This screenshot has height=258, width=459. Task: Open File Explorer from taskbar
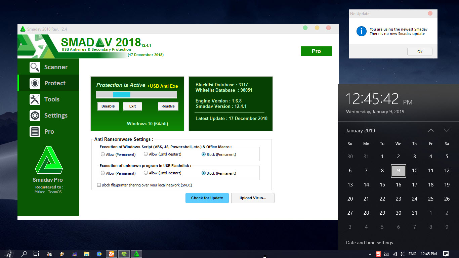coord(86,254)
